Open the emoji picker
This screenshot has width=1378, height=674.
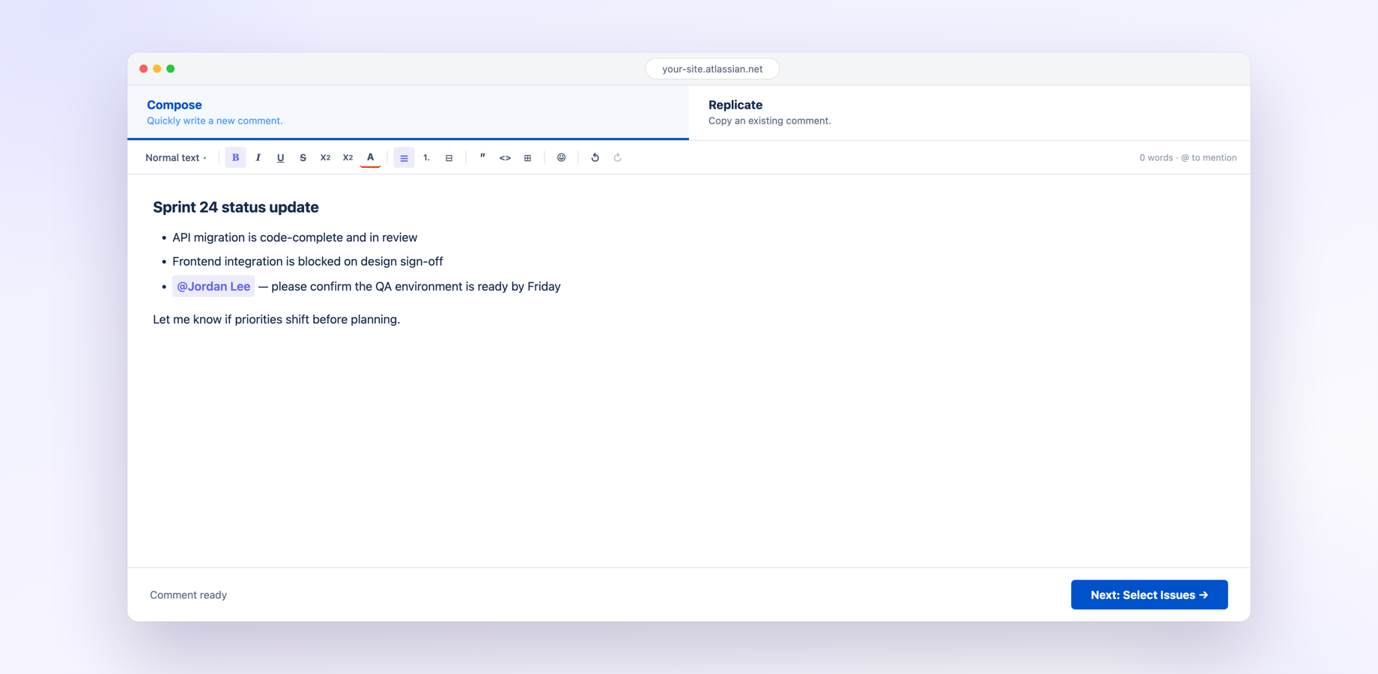point(561,157)
